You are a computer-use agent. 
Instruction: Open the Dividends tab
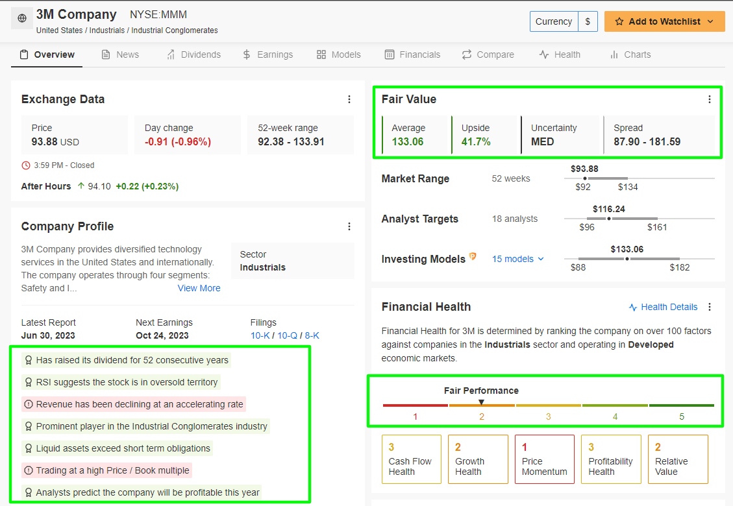194,54
